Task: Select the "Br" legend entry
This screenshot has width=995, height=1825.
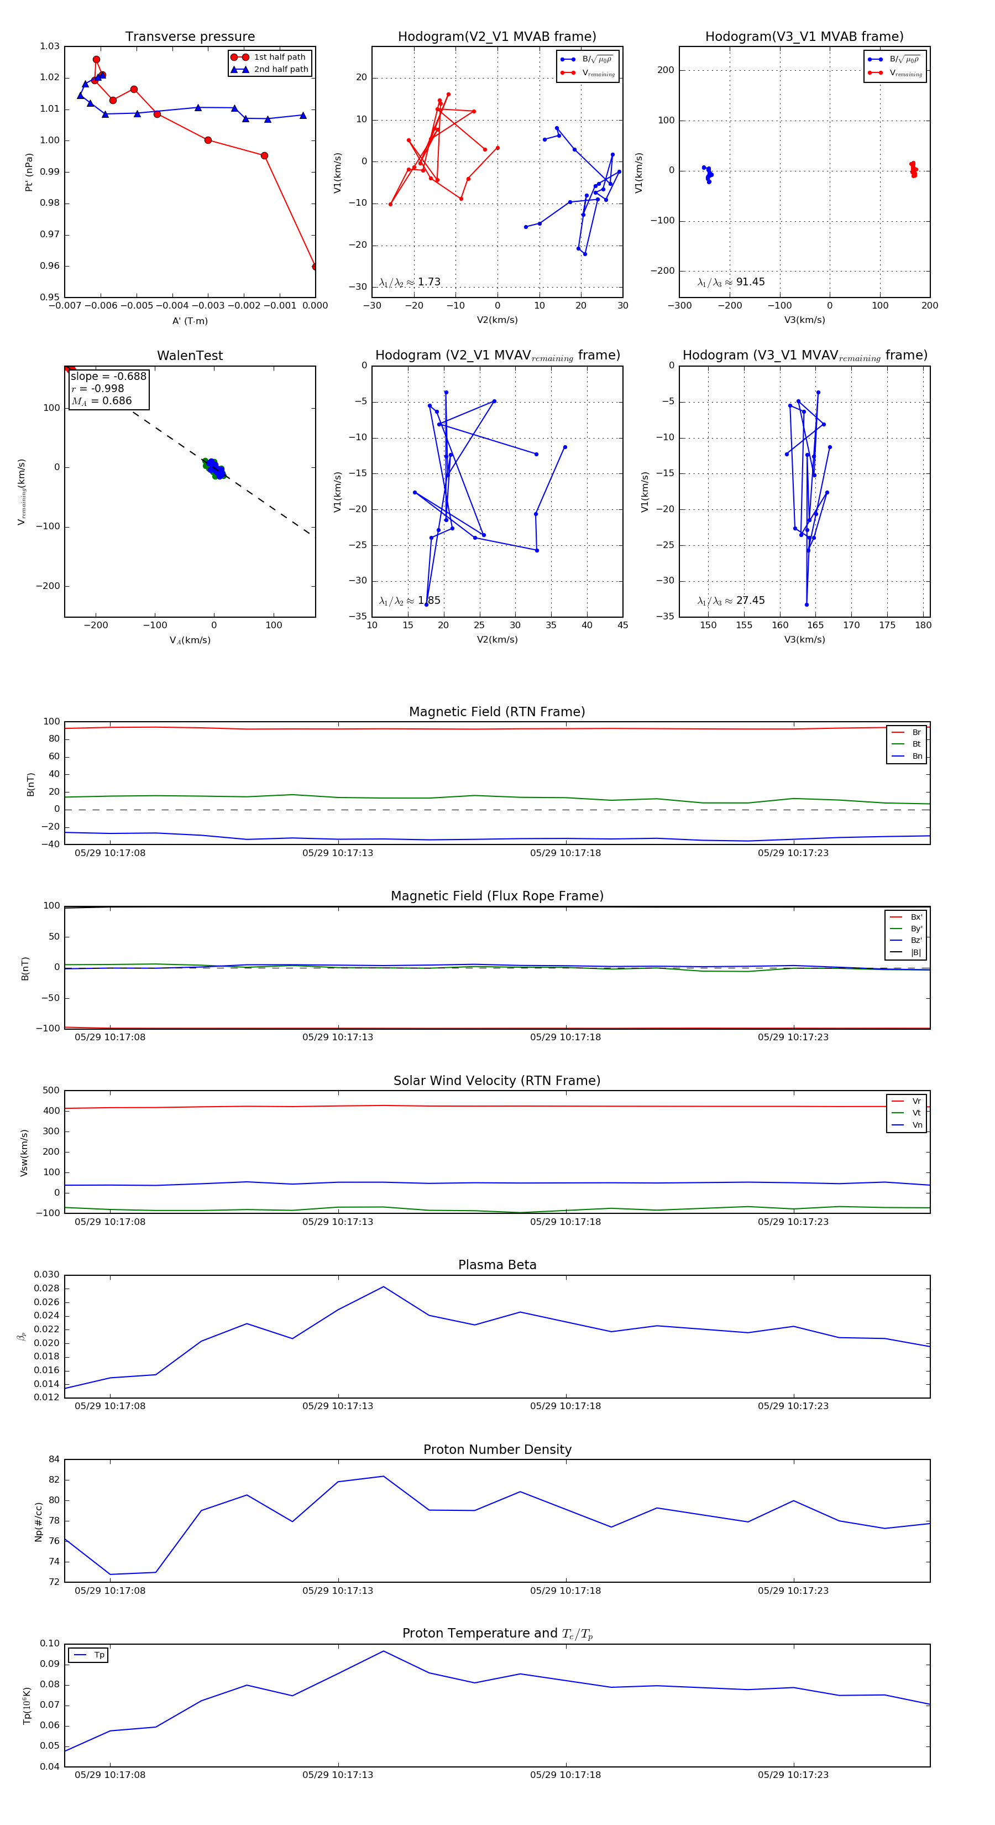Action: point(907,733)
